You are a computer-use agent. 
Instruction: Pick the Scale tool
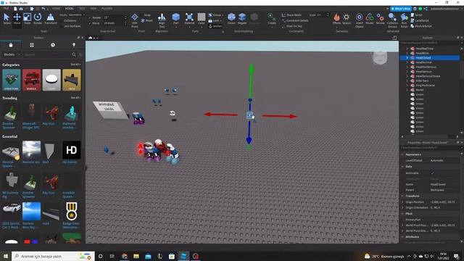[x=28, y=18]
